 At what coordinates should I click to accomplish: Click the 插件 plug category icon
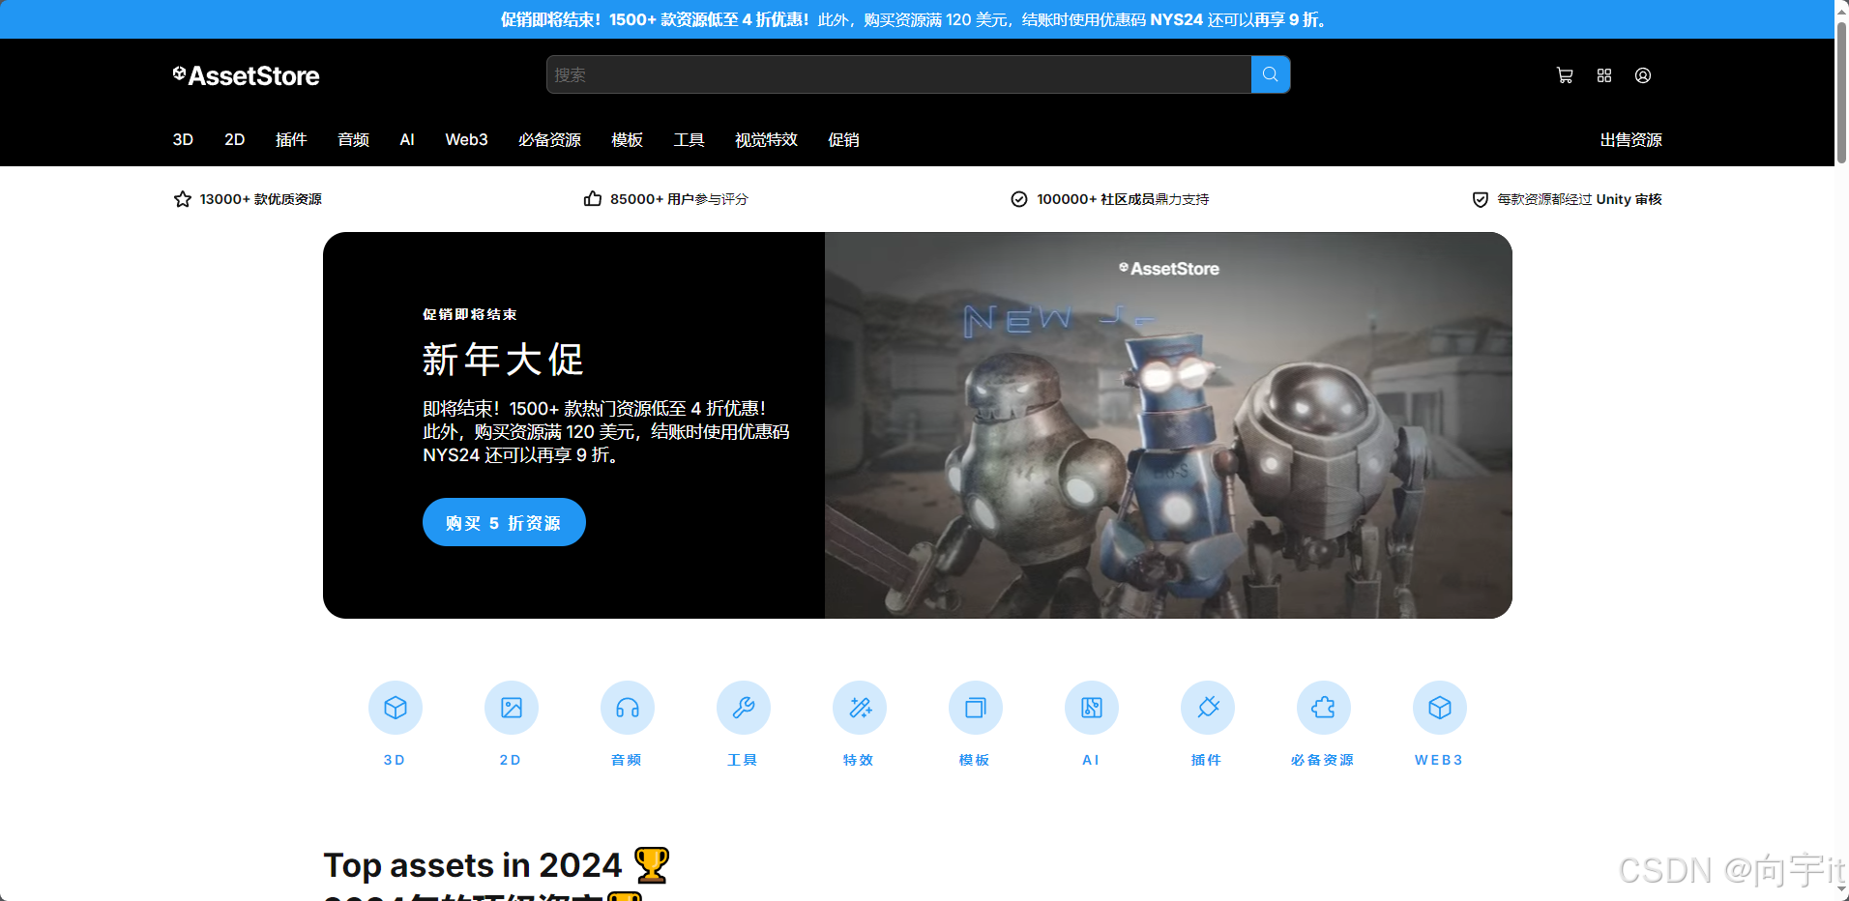[1208, 708]
